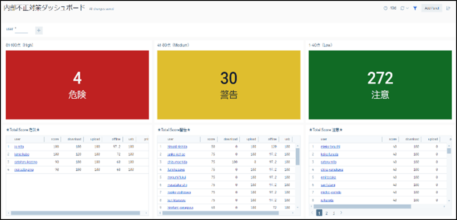Image resolution: width=457 pixels, height=220 pixels.
Task: Open the share/export icon beside Add Panel
Action: click(448, 8)
